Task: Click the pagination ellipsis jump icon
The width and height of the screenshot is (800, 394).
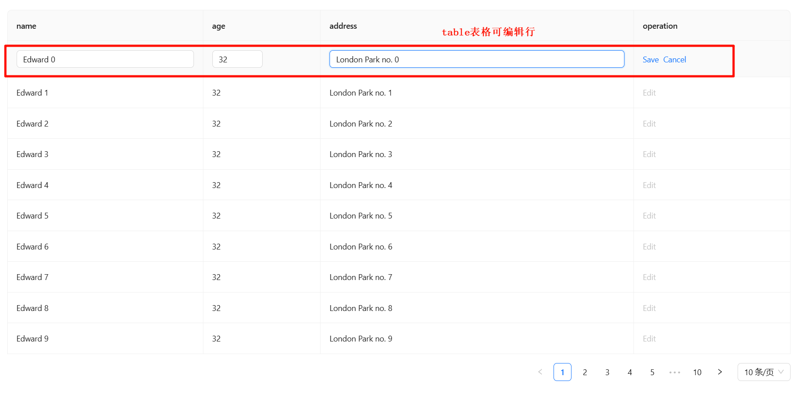Action: click(674, 372)
